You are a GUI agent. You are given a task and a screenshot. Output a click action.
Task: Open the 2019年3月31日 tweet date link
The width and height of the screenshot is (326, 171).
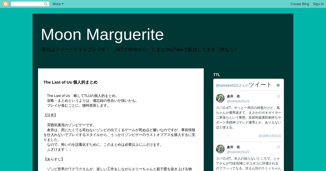[270, 136]
